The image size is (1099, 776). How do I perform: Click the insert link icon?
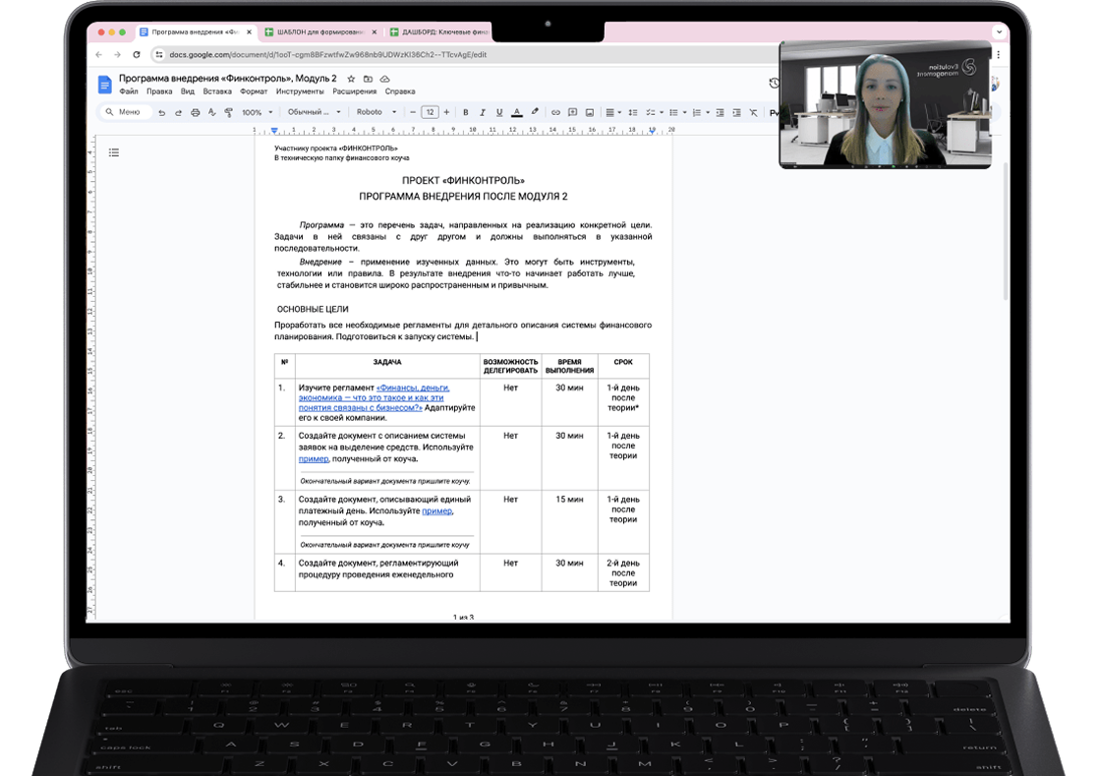(555, 112)
